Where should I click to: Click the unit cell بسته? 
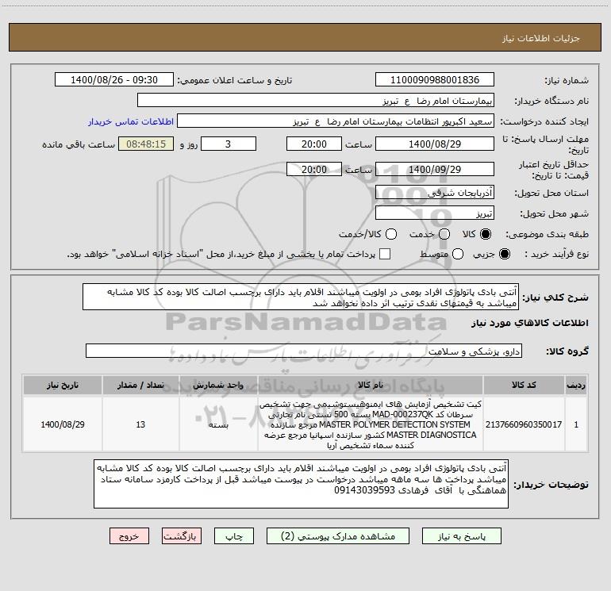[x=218, y=424]
